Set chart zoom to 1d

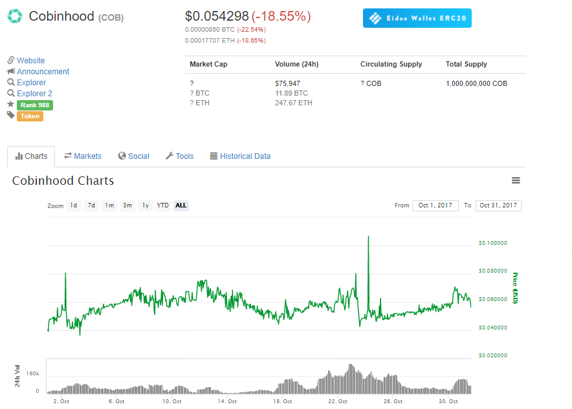pyautogui.click(x=73, y=205)
